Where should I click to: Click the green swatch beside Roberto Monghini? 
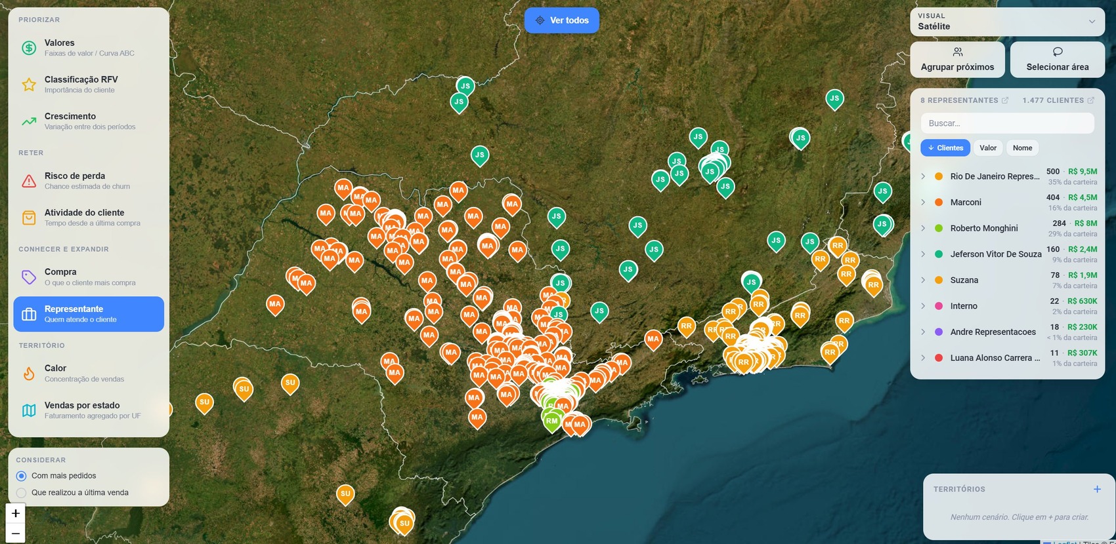point(939,228)
